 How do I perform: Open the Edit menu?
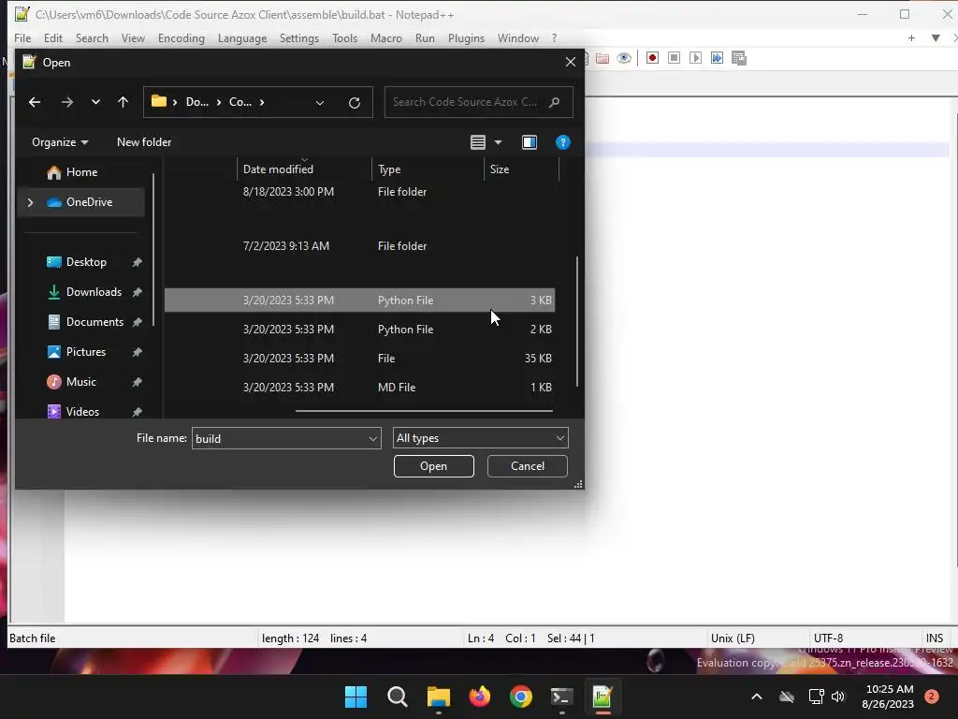(53, 37)
